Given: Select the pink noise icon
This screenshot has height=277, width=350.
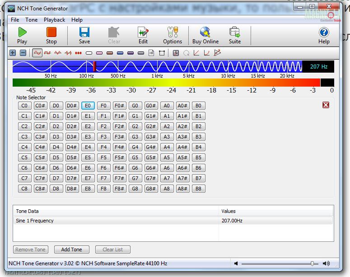Looking at the screenshot, I should pos(99,53).
